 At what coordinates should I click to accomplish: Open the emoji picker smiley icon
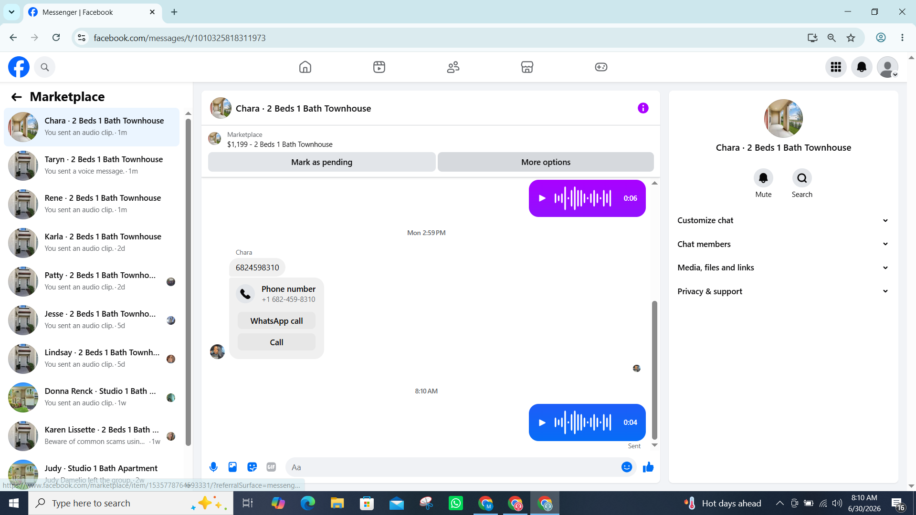pos(627,467)
